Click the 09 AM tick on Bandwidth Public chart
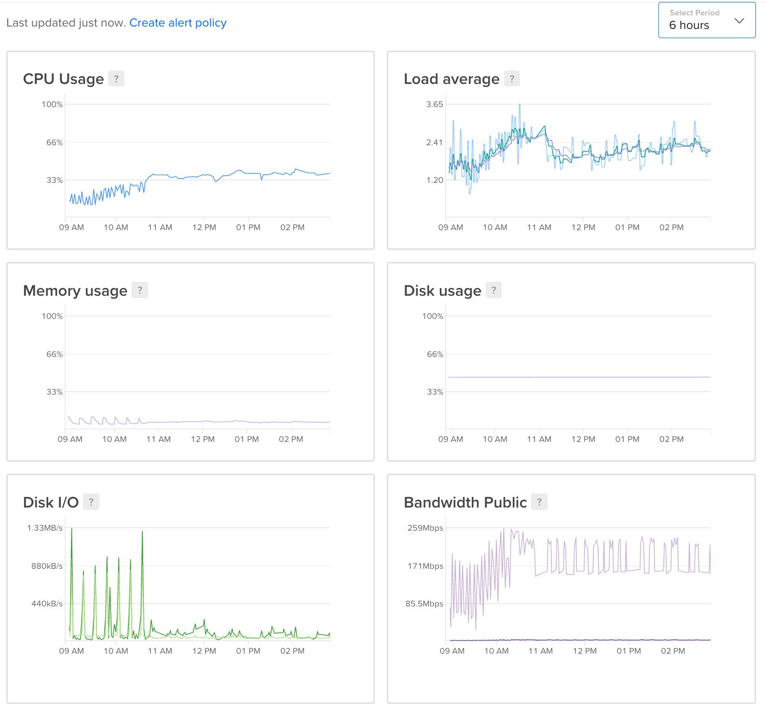The image size is (767, 714). (x=452, y=651)
